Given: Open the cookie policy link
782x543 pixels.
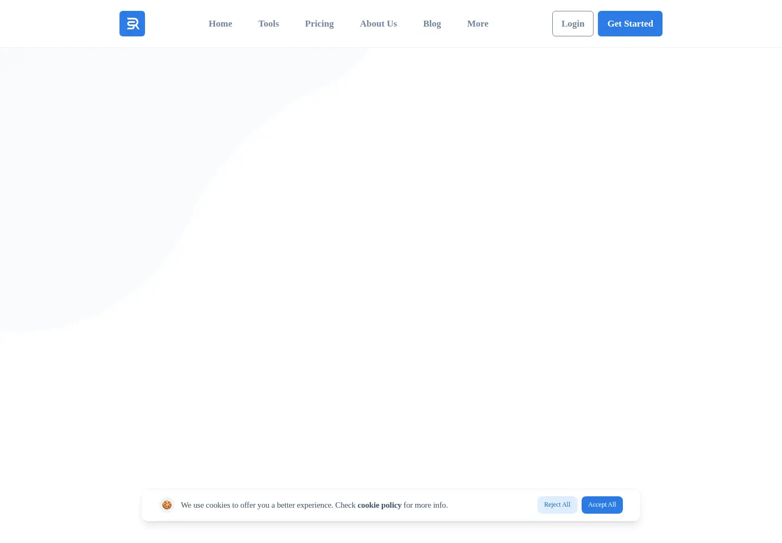Looking at the screenshot, I should (380, 505).
